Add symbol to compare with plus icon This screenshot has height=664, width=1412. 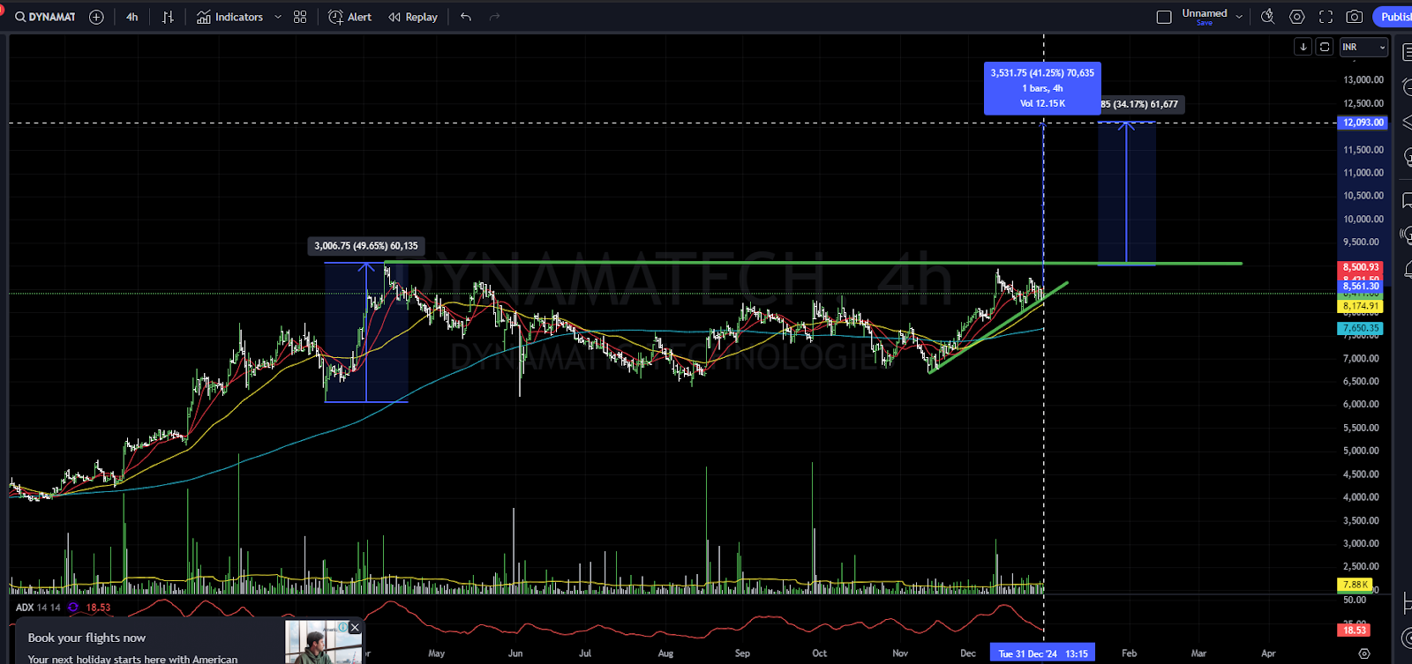(x=96, y=17)
